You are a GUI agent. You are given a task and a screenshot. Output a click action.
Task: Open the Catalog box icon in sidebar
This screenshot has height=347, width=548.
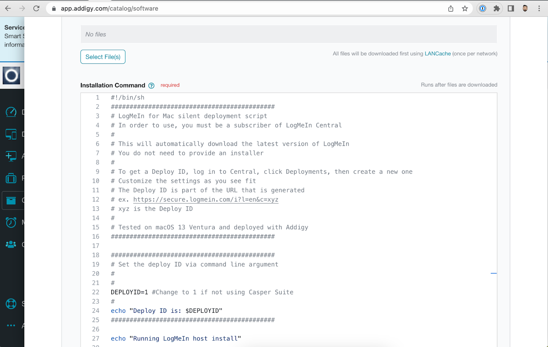[11, 200]
